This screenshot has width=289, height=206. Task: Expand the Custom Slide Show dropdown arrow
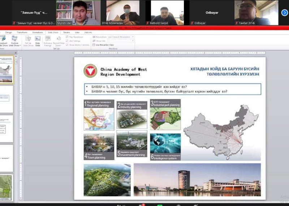tap(20, 46)
